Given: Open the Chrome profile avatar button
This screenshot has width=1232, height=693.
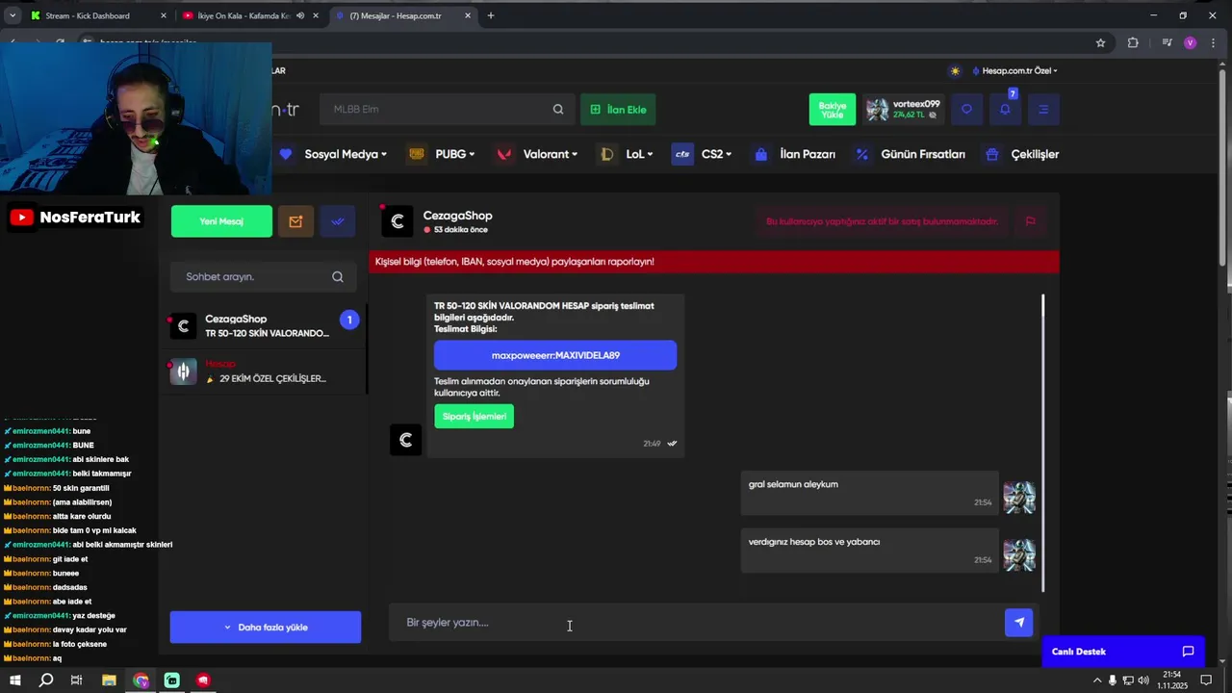Looking at the screenshot, I should pos(1191,42).
